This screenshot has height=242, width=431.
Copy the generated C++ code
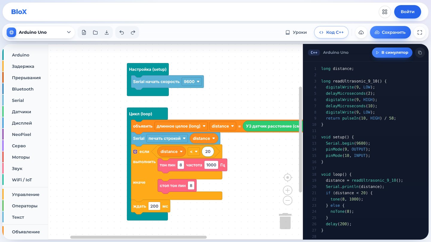tap(420, 53)
